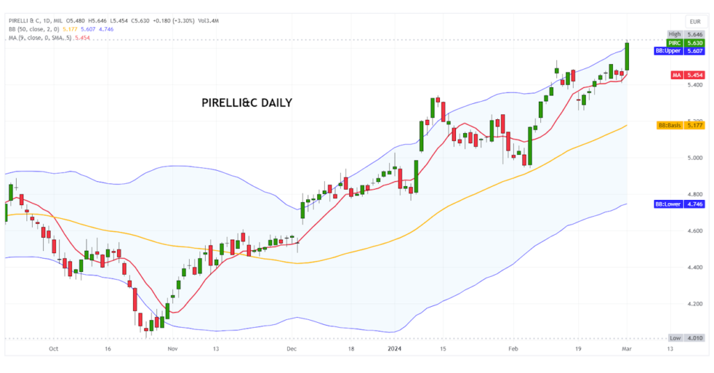The image size is (714, 373).
Task: Open the EUR currency selector
Action: (693, 21)
